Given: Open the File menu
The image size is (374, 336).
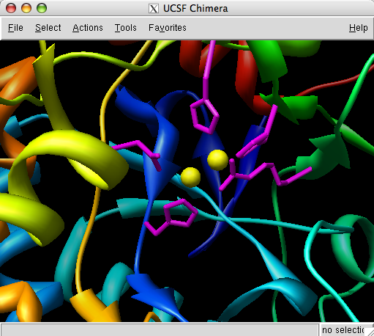Looking at the screenshot, I should pos(15,28).
